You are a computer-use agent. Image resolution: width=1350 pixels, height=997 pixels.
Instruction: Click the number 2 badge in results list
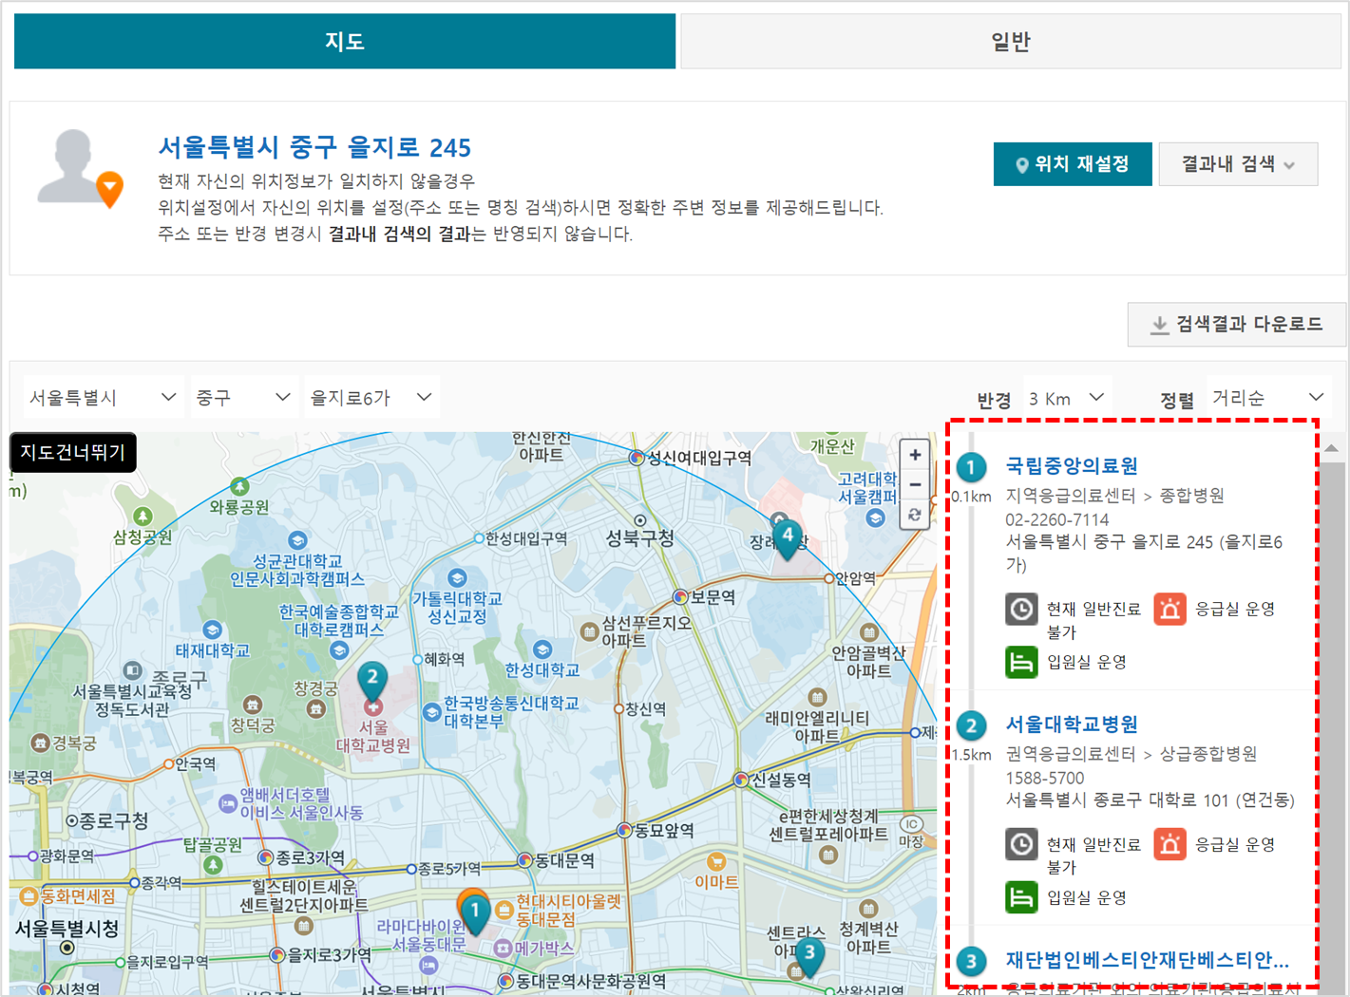971,726
